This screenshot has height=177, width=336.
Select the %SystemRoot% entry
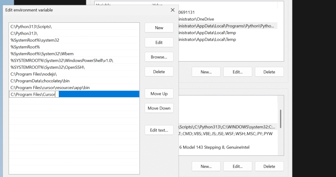[x=74, y=47]
